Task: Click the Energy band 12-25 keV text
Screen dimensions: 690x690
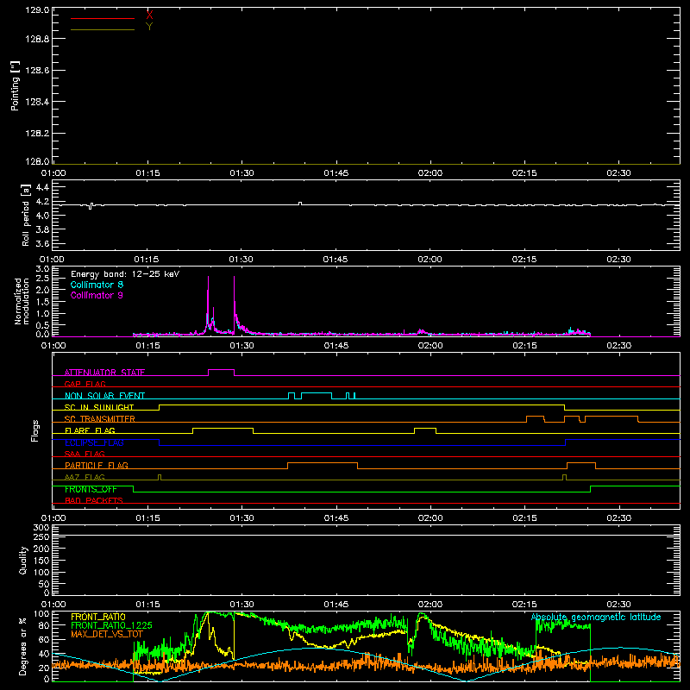Action: coord(125,274)
